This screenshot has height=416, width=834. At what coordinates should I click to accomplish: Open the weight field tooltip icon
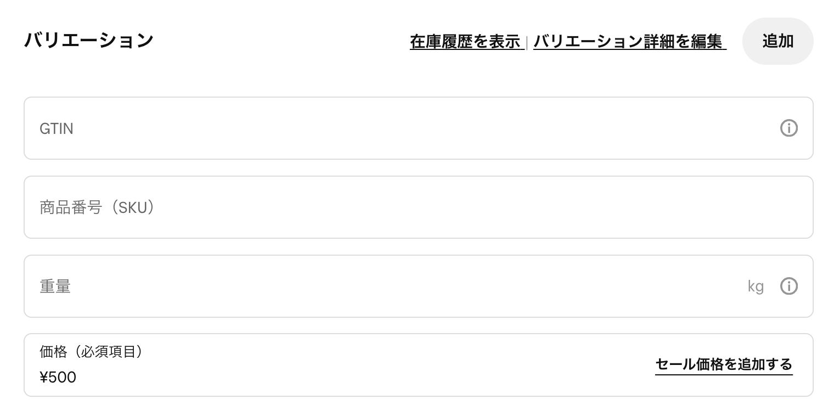pos(789,286)
